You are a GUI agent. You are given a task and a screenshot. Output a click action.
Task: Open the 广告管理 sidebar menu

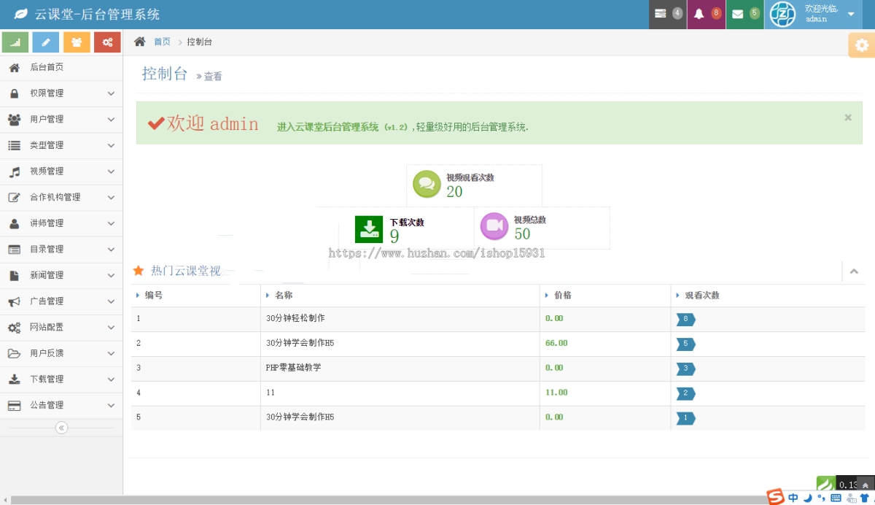click(61, 301)
